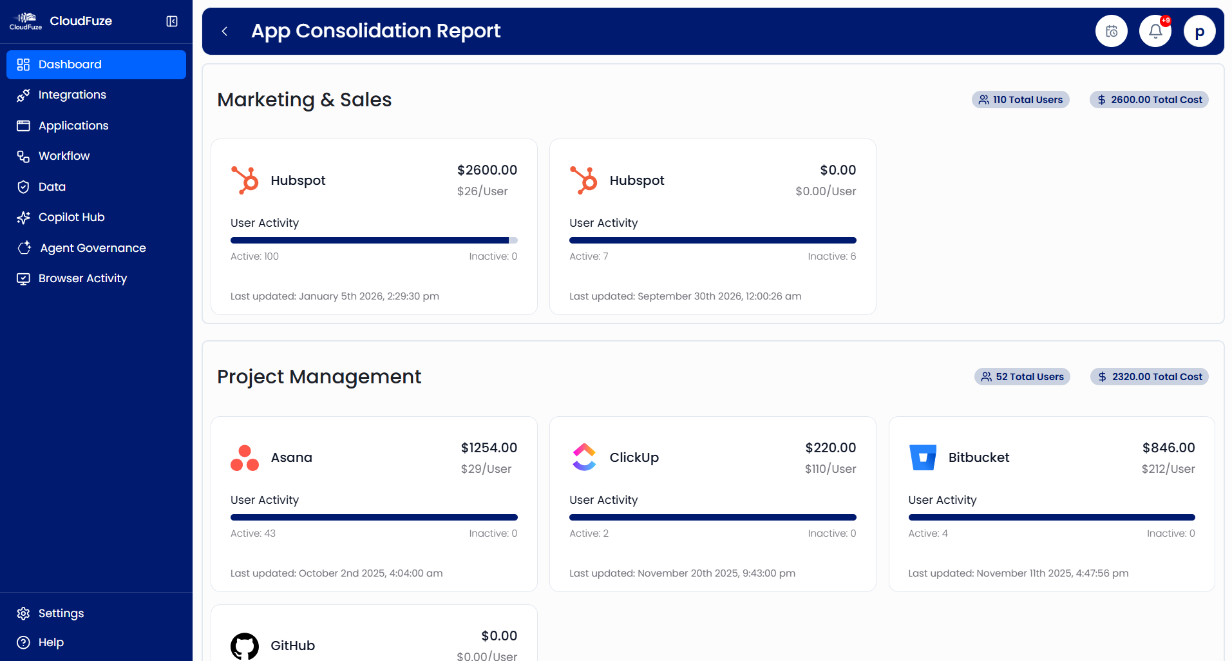Screen dimensions: 1232x661
Task: Click the CloudFuze logo
Action: 26,21
